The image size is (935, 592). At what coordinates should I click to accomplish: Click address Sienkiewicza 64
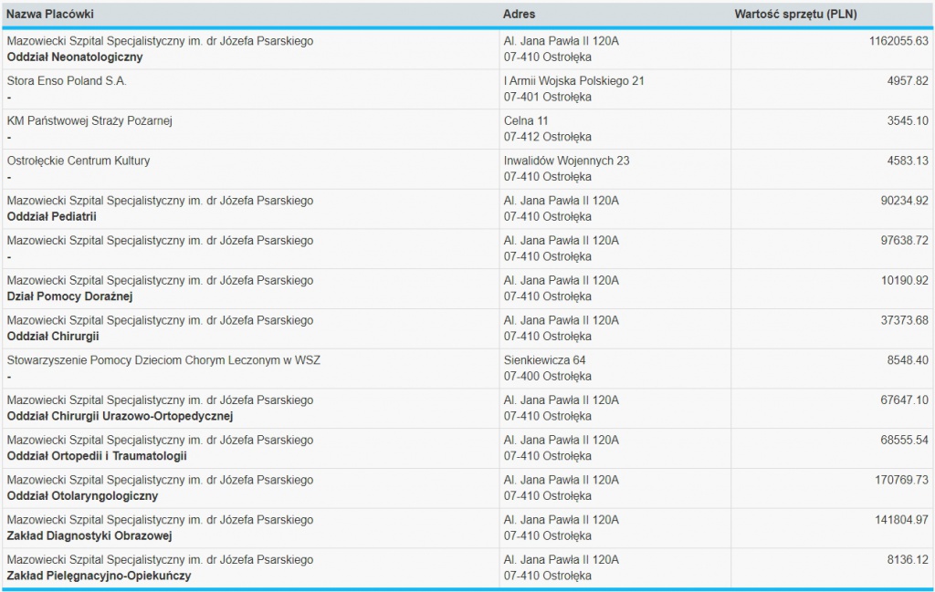pos(544,360)
